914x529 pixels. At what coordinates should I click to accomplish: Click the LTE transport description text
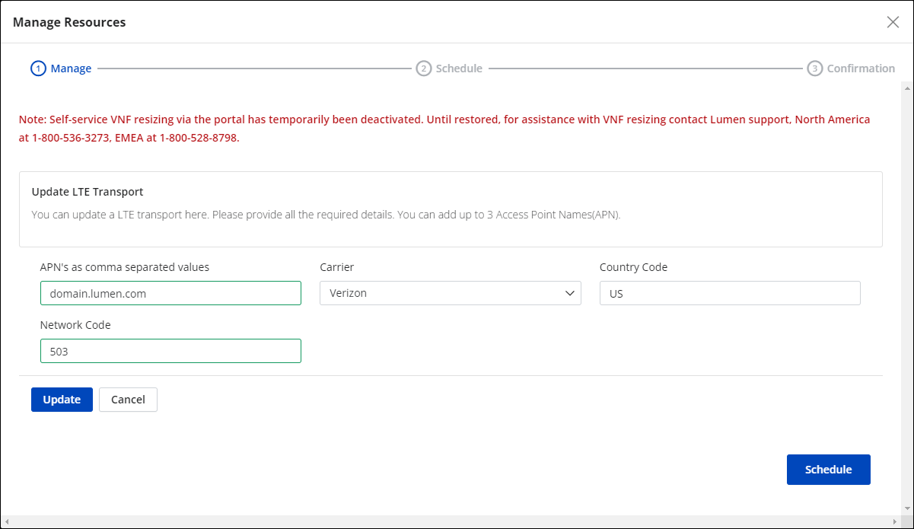[x=326, y=215]
